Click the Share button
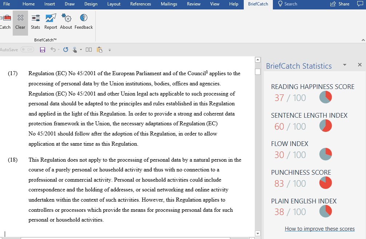Viewport: 366px width, 239px height. [x=340, y=4]
